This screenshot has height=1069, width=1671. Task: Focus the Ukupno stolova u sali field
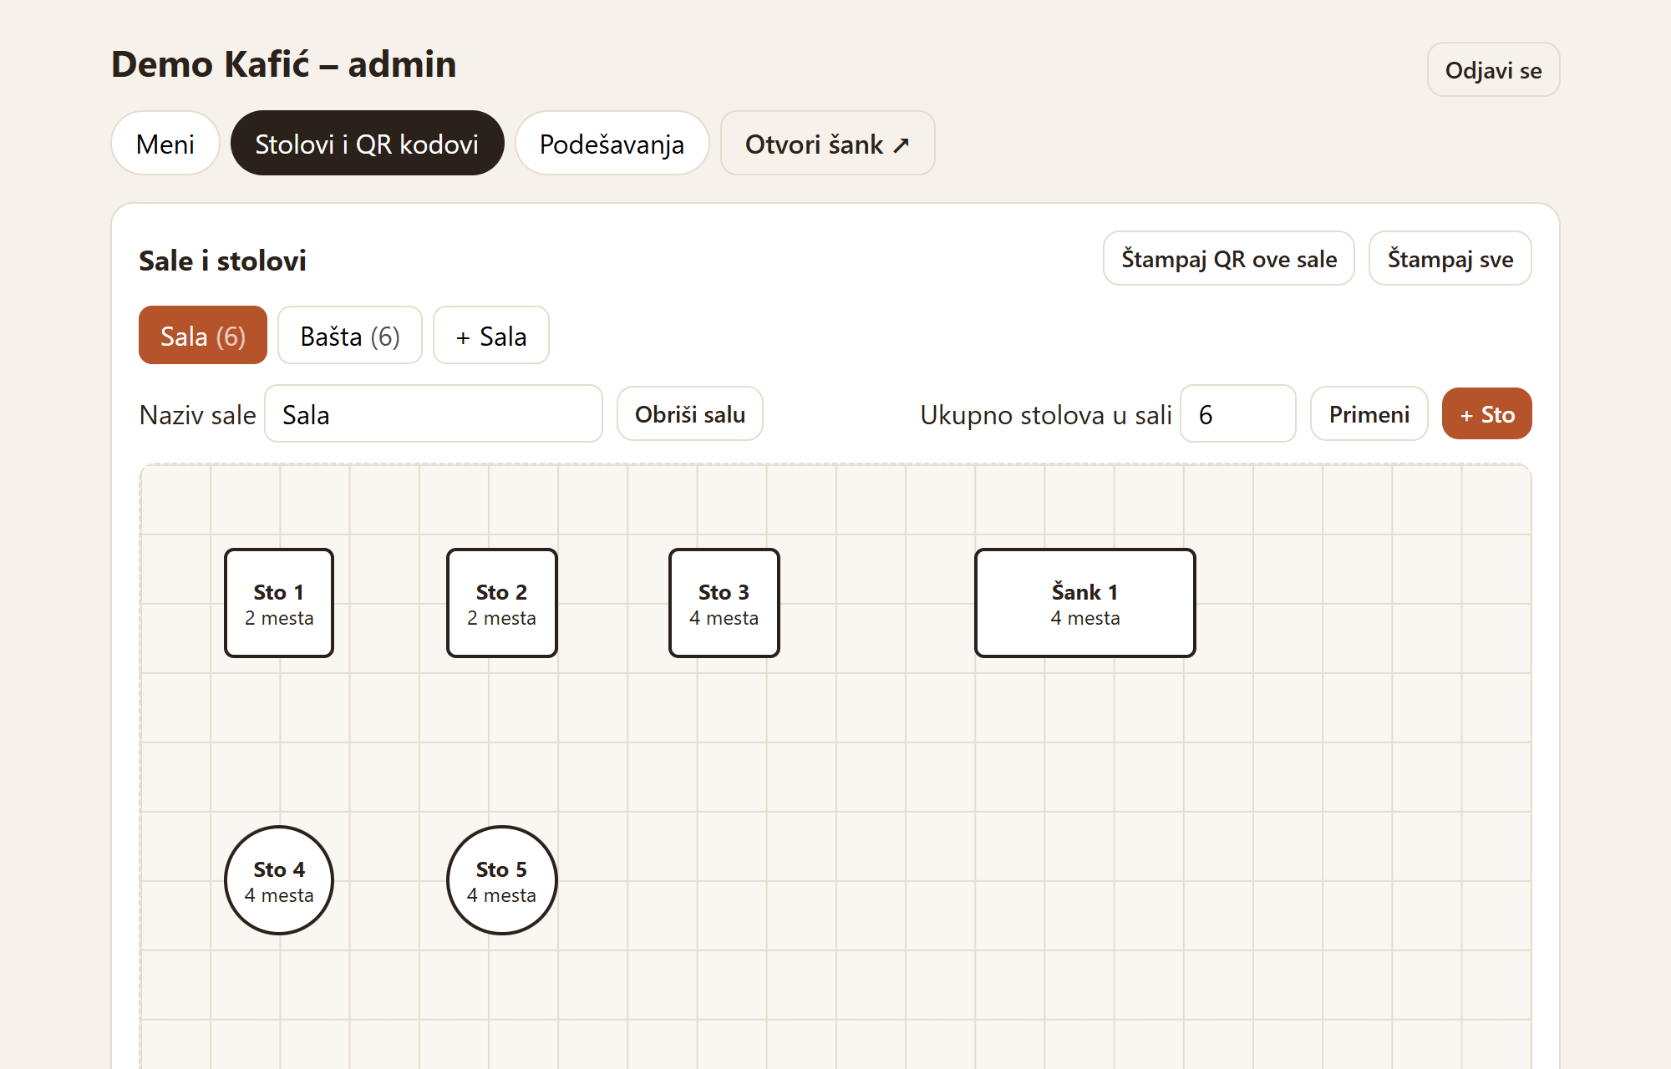pos(1237,414)
